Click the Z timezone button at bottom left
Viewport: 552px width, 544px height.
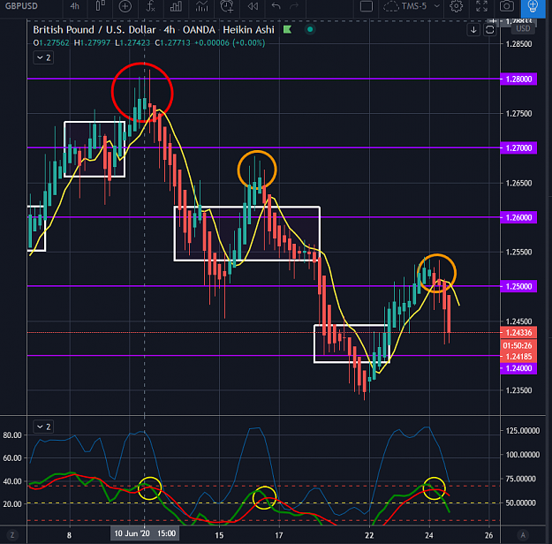point(12,535)
